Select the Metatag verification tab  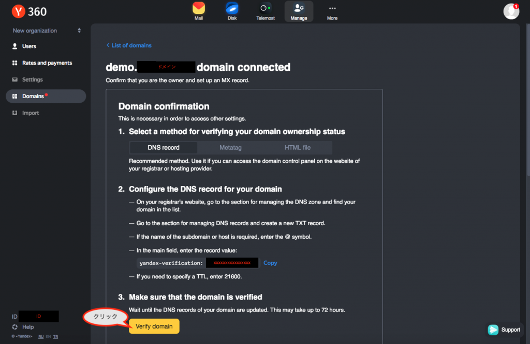pos(230,148)
